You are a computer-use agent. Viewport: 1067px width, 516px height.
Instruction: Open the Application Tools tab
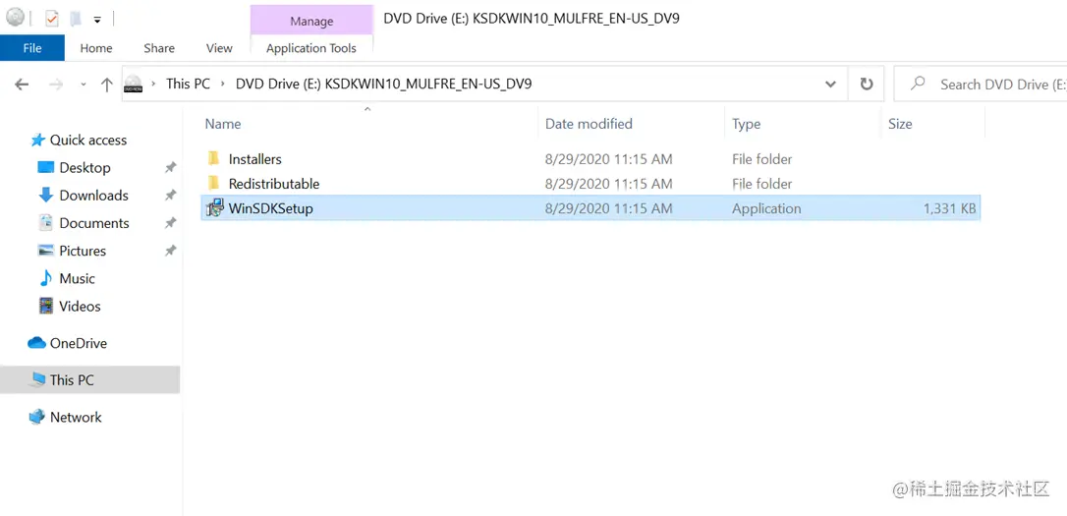pos(311,48)
